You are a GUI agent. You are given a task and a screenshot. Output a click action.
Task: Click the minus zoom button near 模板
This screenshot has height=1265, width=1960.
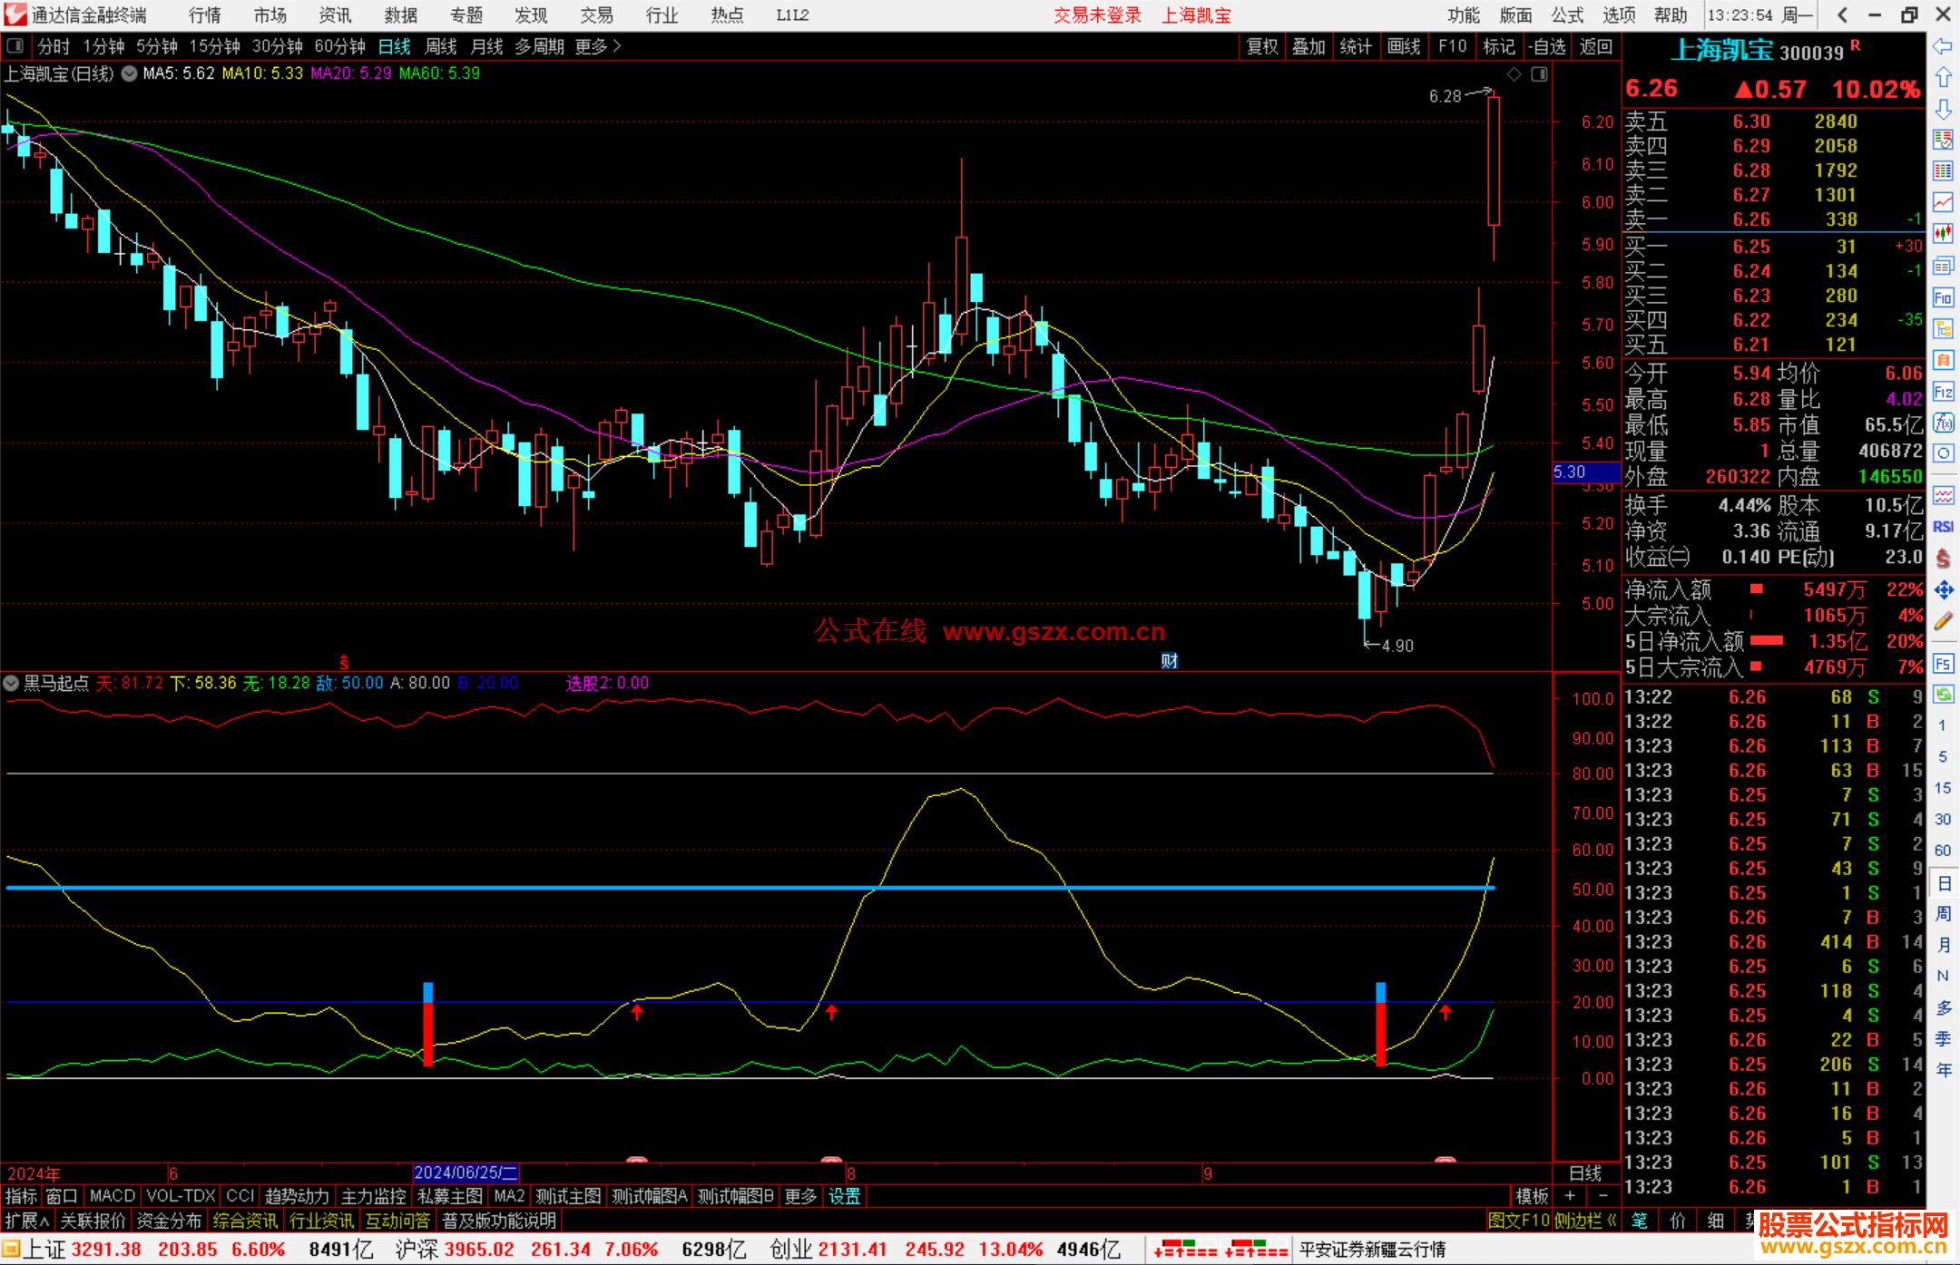1602,1196
